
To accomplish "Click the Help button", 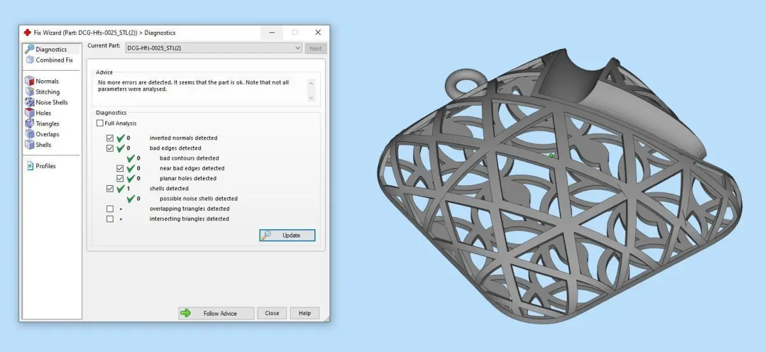I will 305,313.
